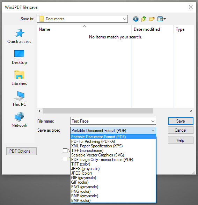Screen dimensions: 198x205
Task: Choose GIF (grayscale) format
Action: (x=113, y=178)
